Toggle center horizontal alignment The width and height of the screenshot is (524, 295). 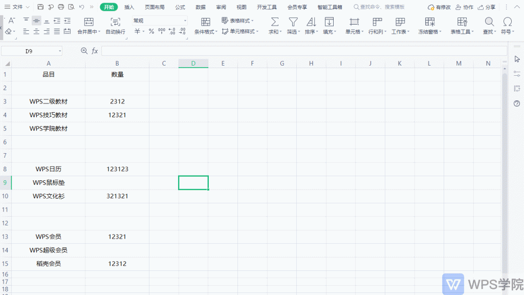[x=36, y=31]
